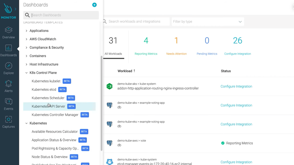Open the Events chat icon
The height and width of the screenshot is (165, 294).
[9, 102]
